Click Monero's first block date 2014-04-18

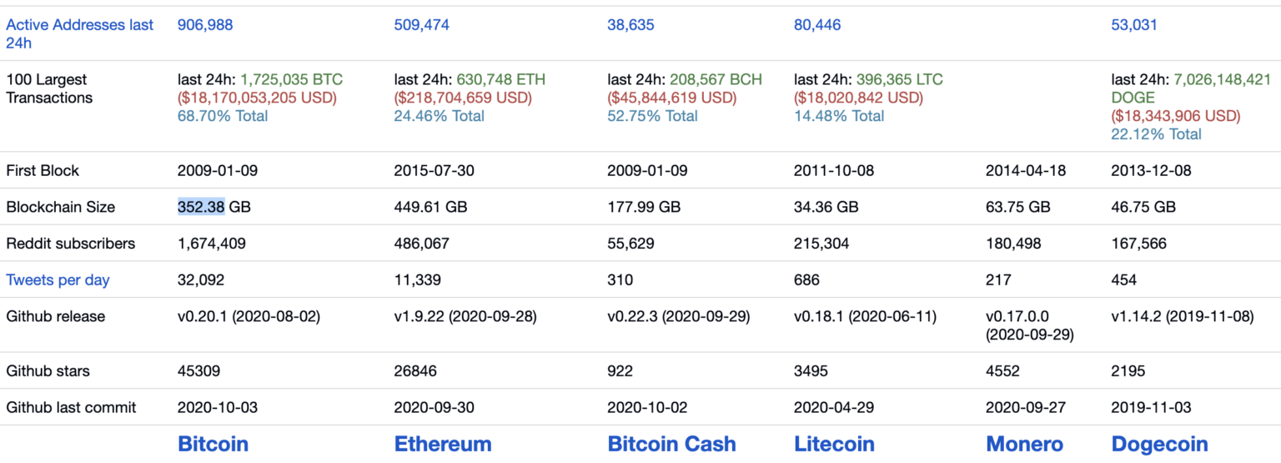(1025, 170)
